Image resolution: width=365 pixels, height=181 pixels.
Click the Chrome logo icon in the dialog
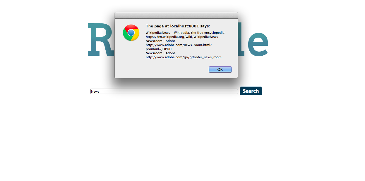[131, 33]
